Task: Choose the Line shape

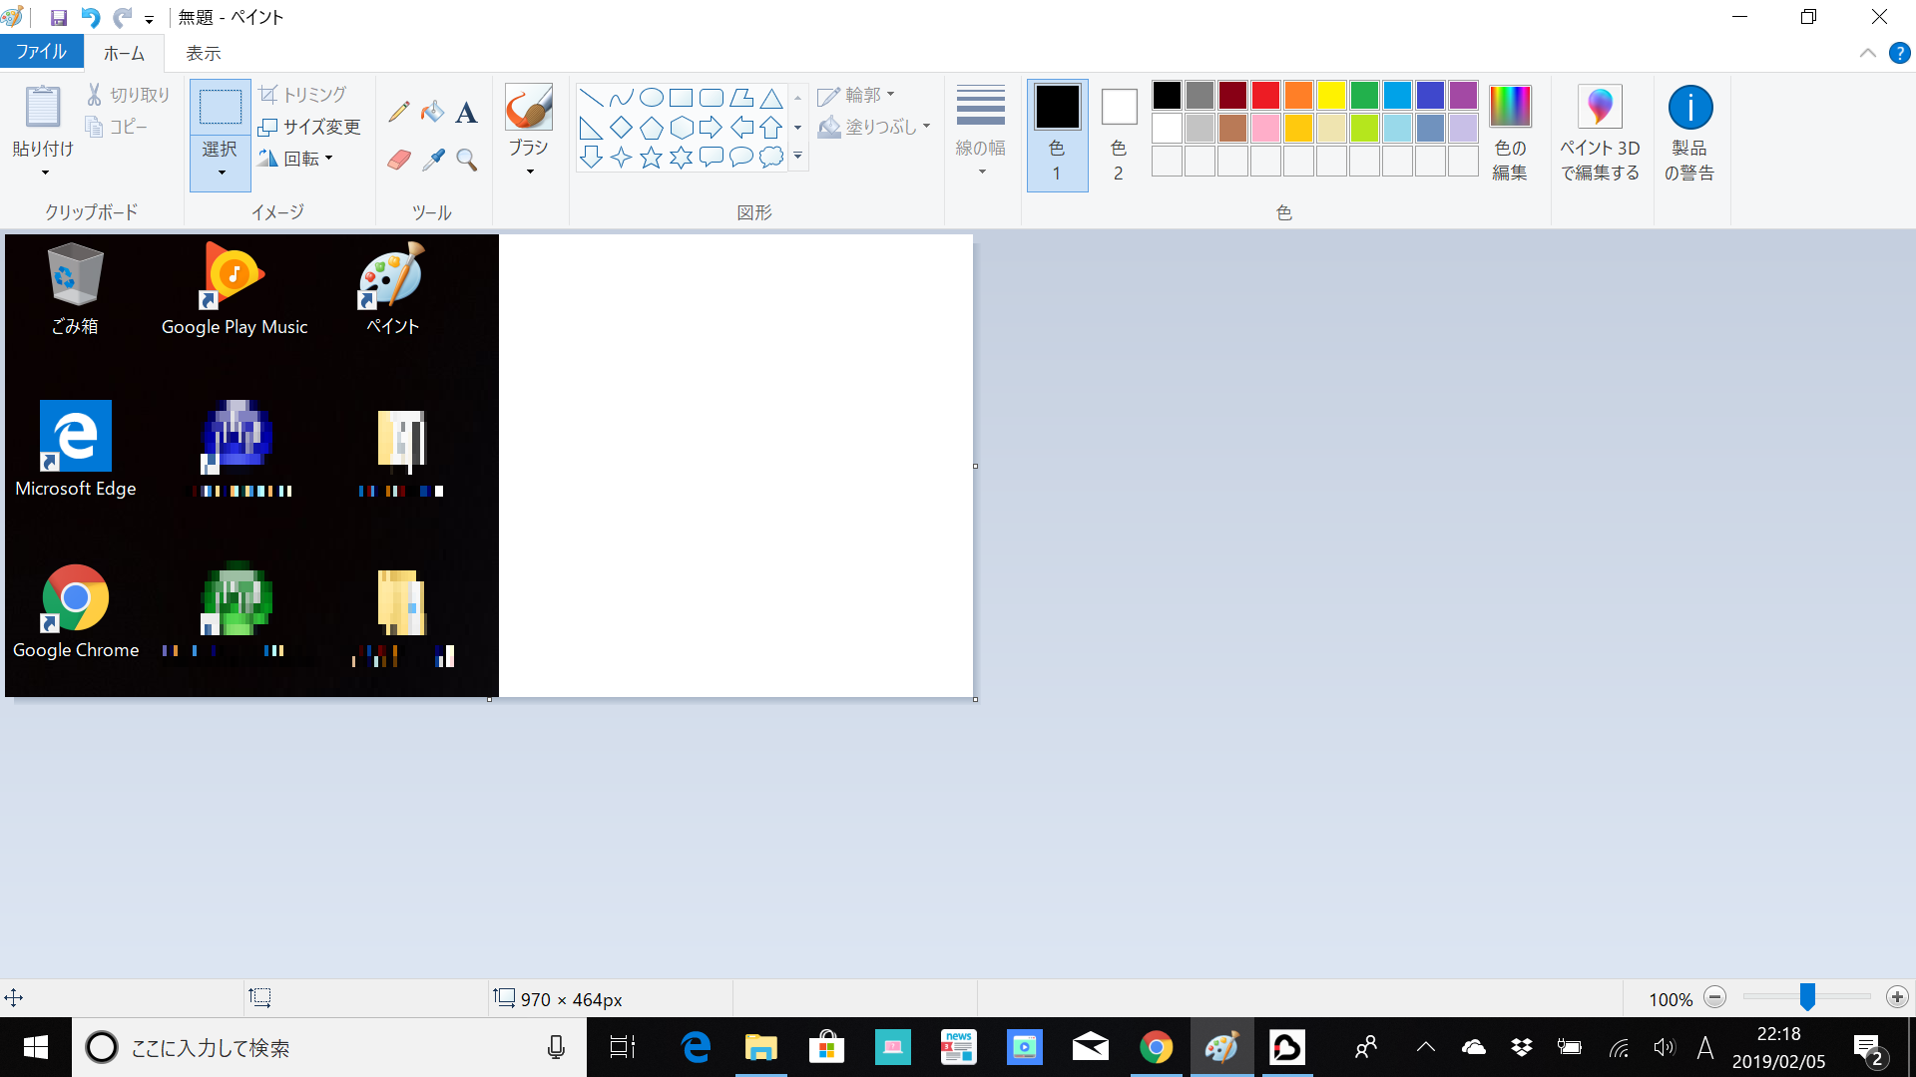Action: 591,98
